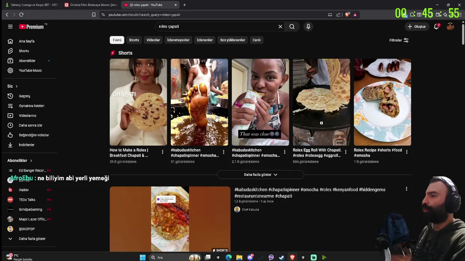Viewport: 465px width, 261px height.
Task: Open options for How to Make a Rolex short
Action: (162, 152)
